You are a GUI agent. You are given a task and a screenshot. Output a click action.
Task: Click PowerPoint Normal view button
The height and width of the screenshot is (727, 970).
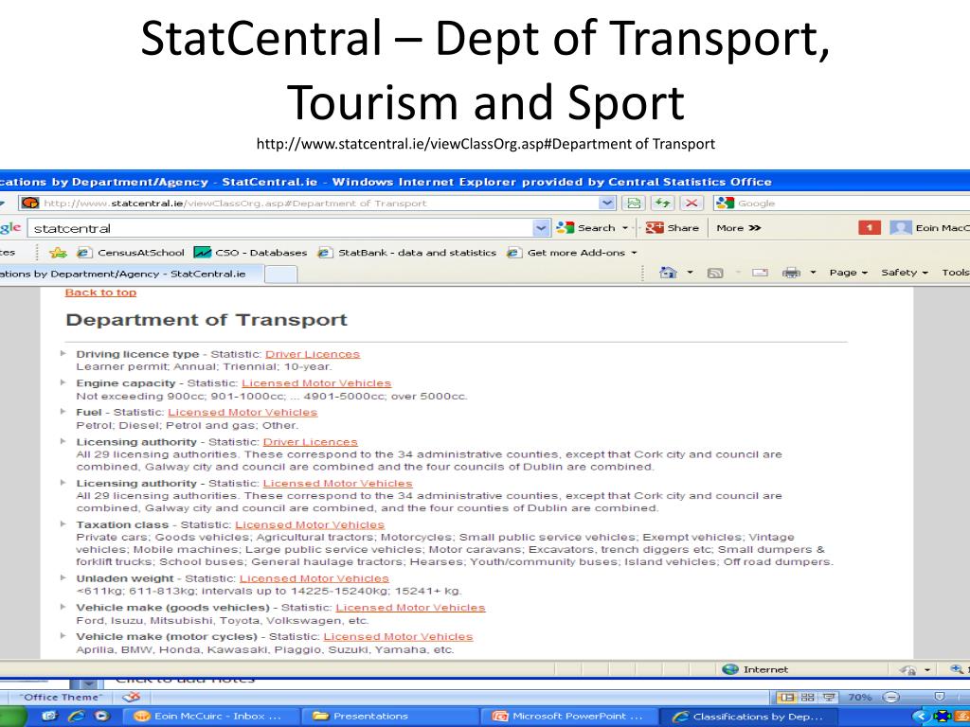point(786,698)
